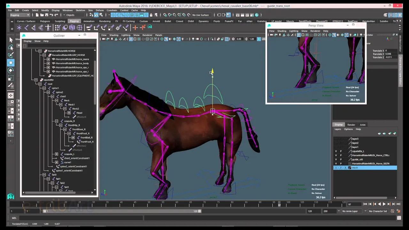Click the Redo arrow icon
This screenshot has height=230, width=409.
[x=56, y=15]
